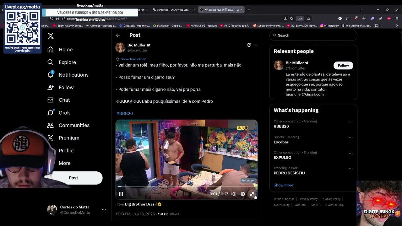
Task: Bookmark this page with the star
Action: (x=308, y=19)
